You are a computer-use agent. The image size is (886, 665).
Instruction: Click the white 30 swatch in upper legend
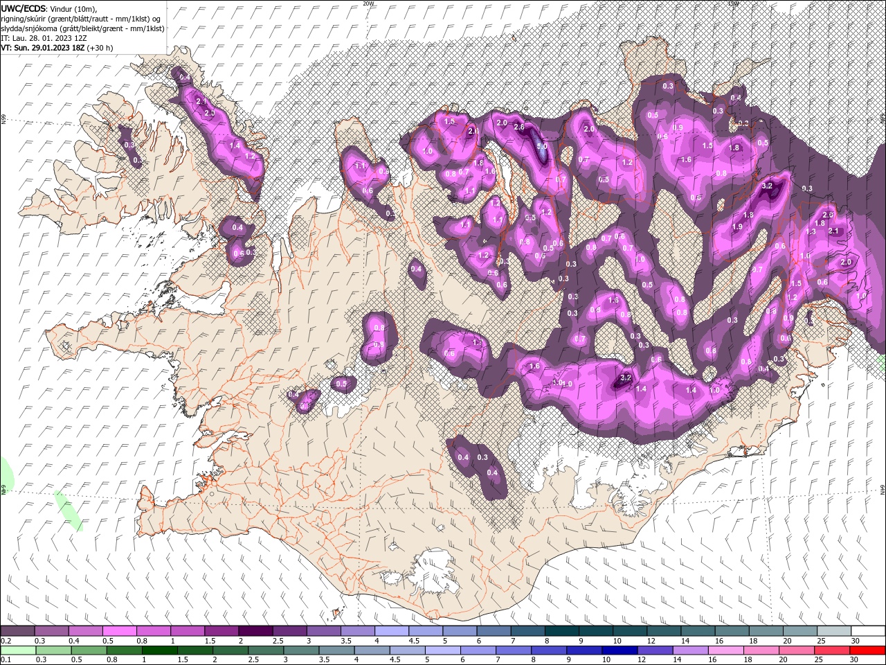869,630
